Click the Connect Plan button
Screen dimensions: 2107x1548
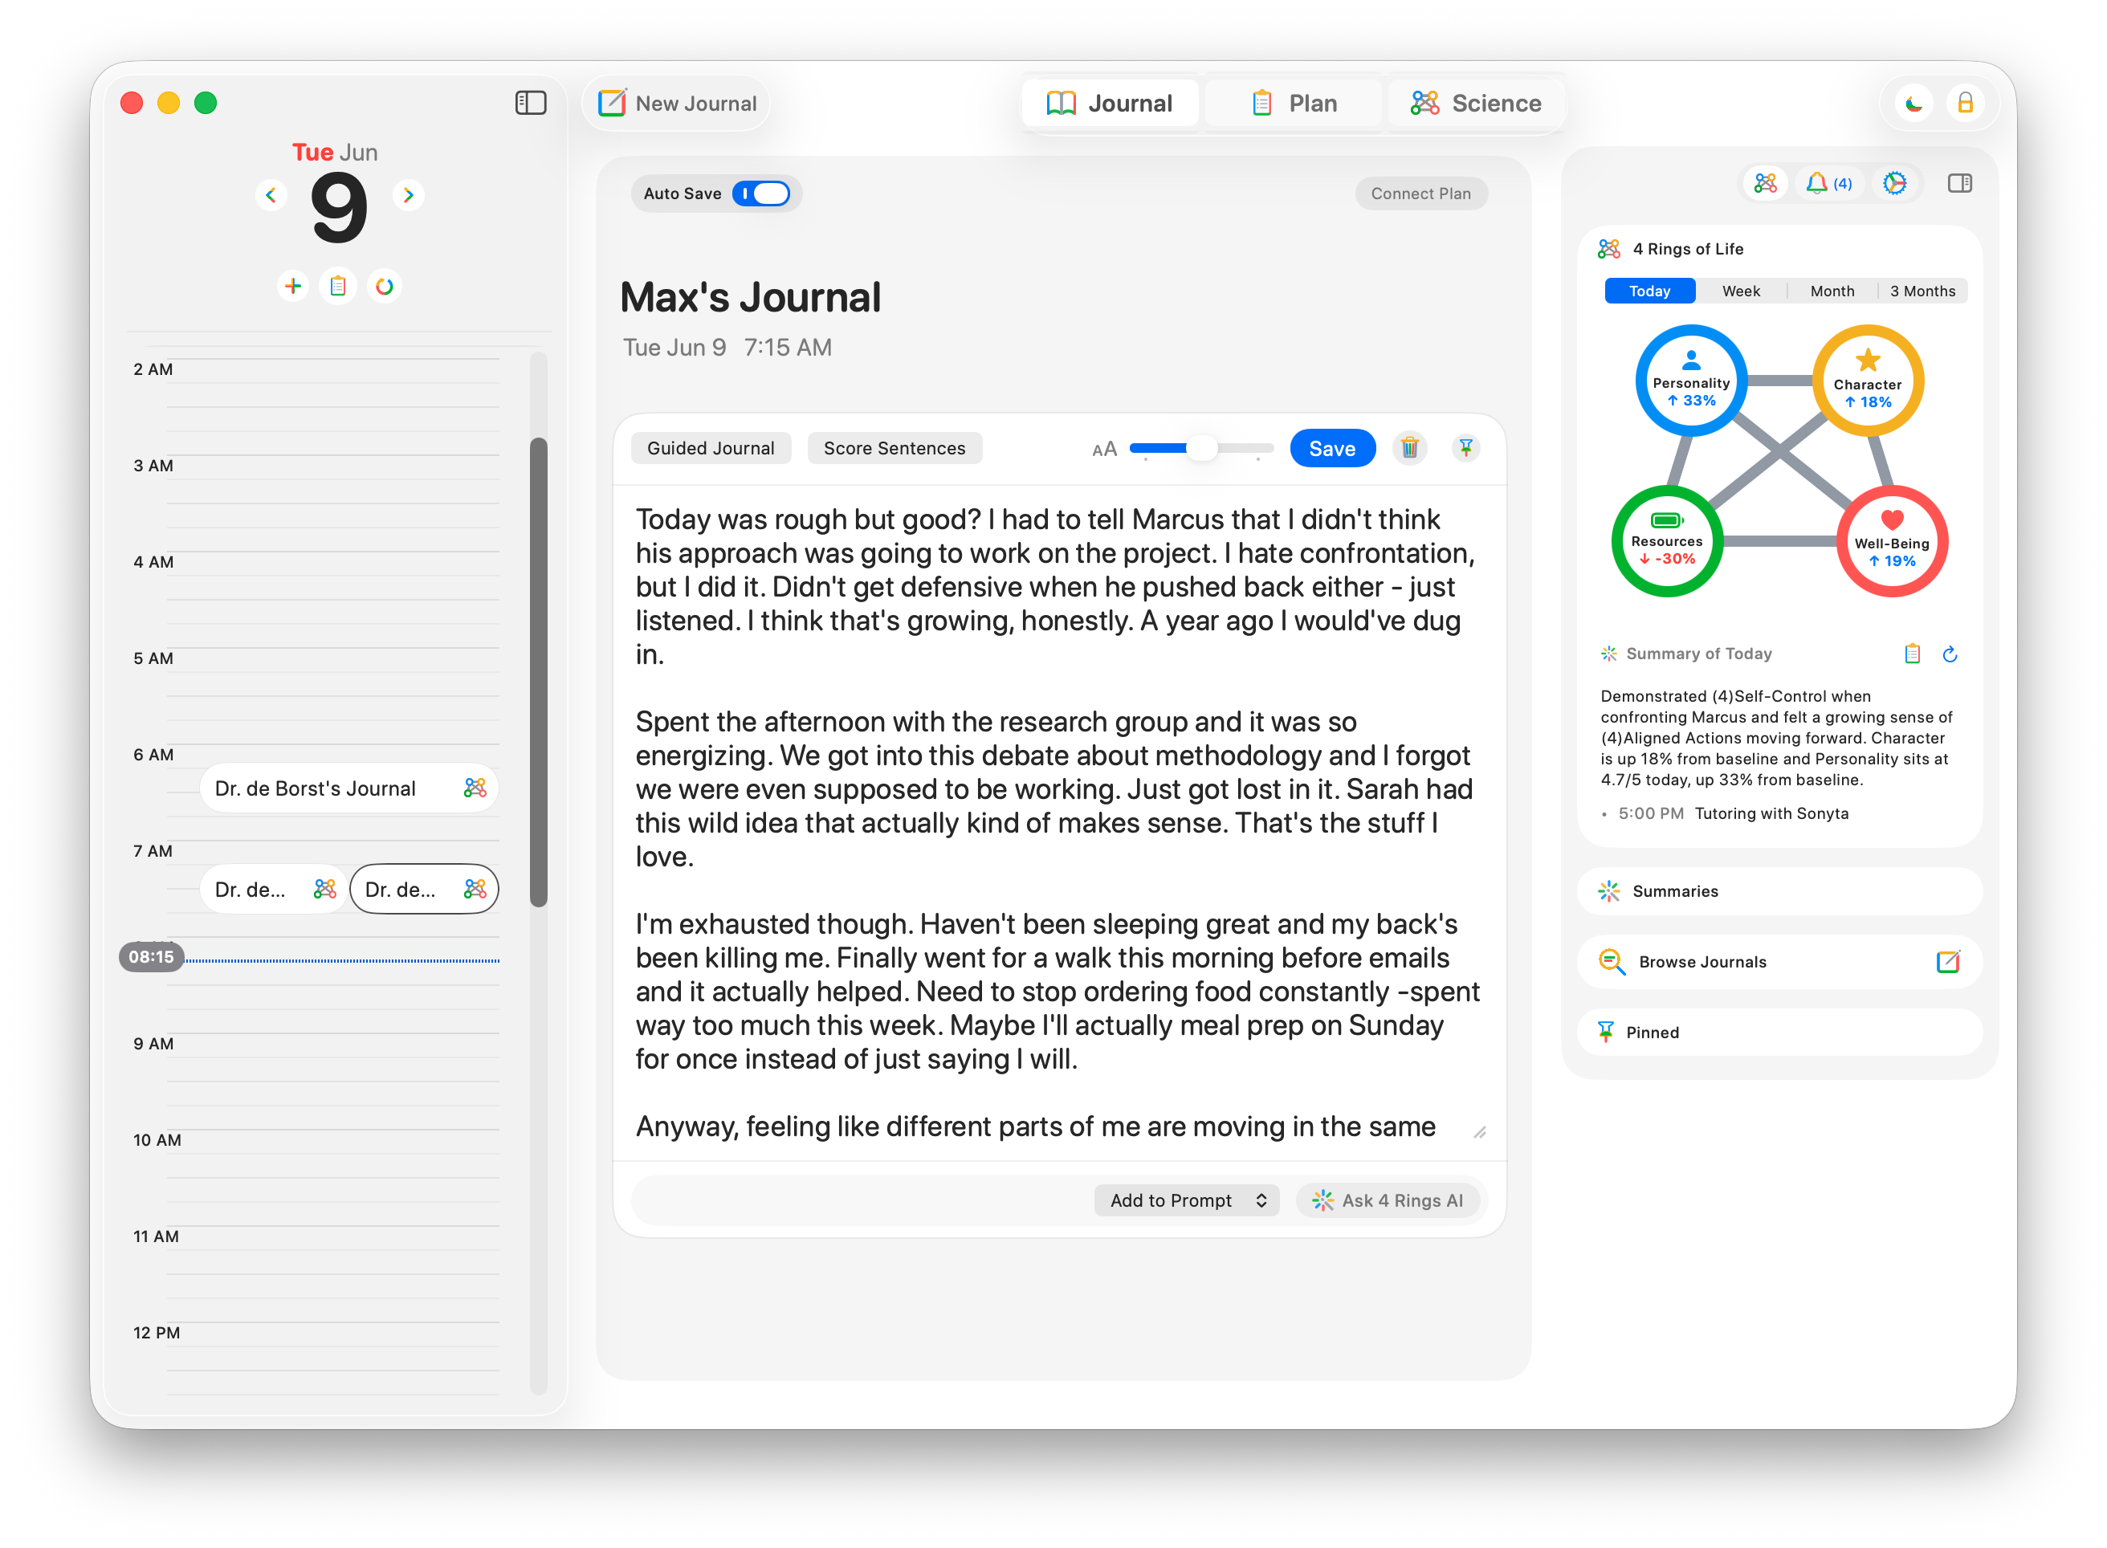(x=1420, y=193)
